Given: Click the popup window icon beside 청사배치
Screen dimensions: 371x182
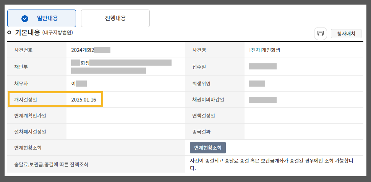Looking at the screenshot, I should pyautogui.click(x=320, y=34).
